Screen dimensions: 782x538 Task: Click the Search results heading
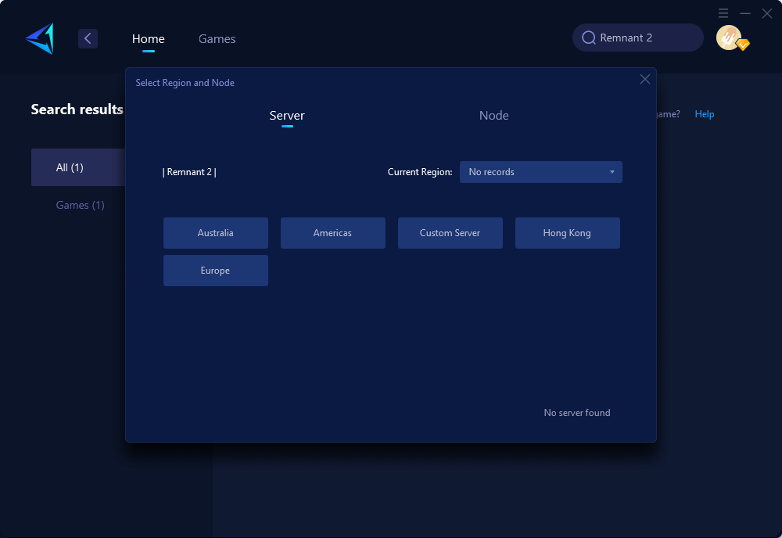(77, 109)
